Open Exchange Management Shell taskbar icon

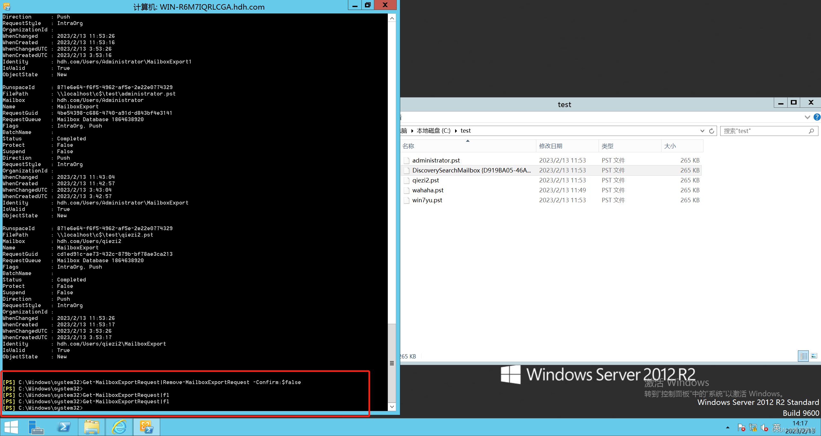(x=146, y=427)
